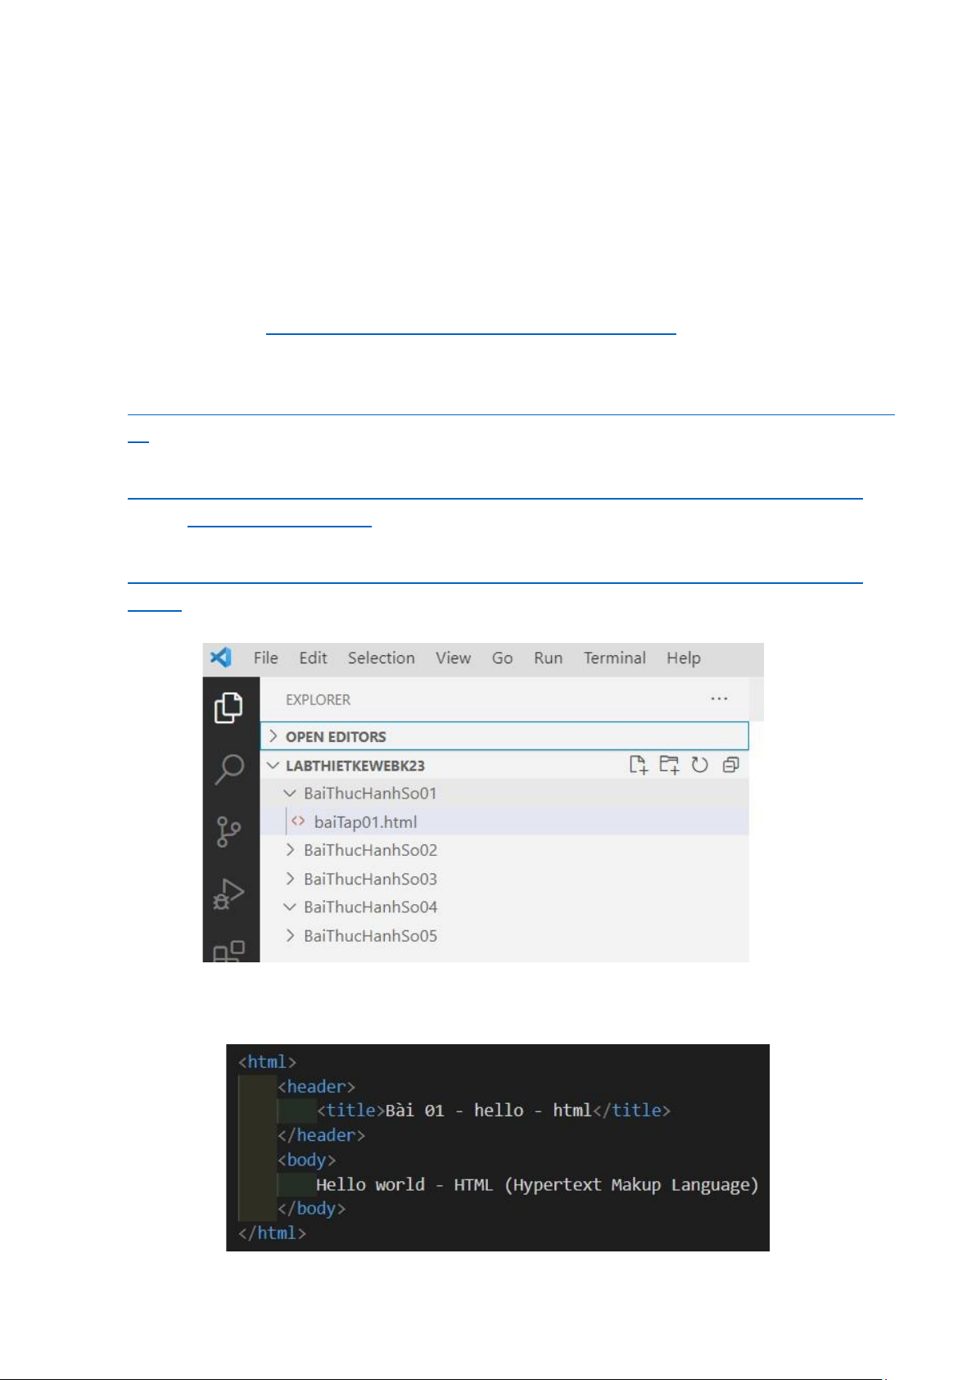This screenshot has height=1380, width=976.
Task: Collapse the BaiThucHanhSo04 folder chevron
Action: click(289, 907)
